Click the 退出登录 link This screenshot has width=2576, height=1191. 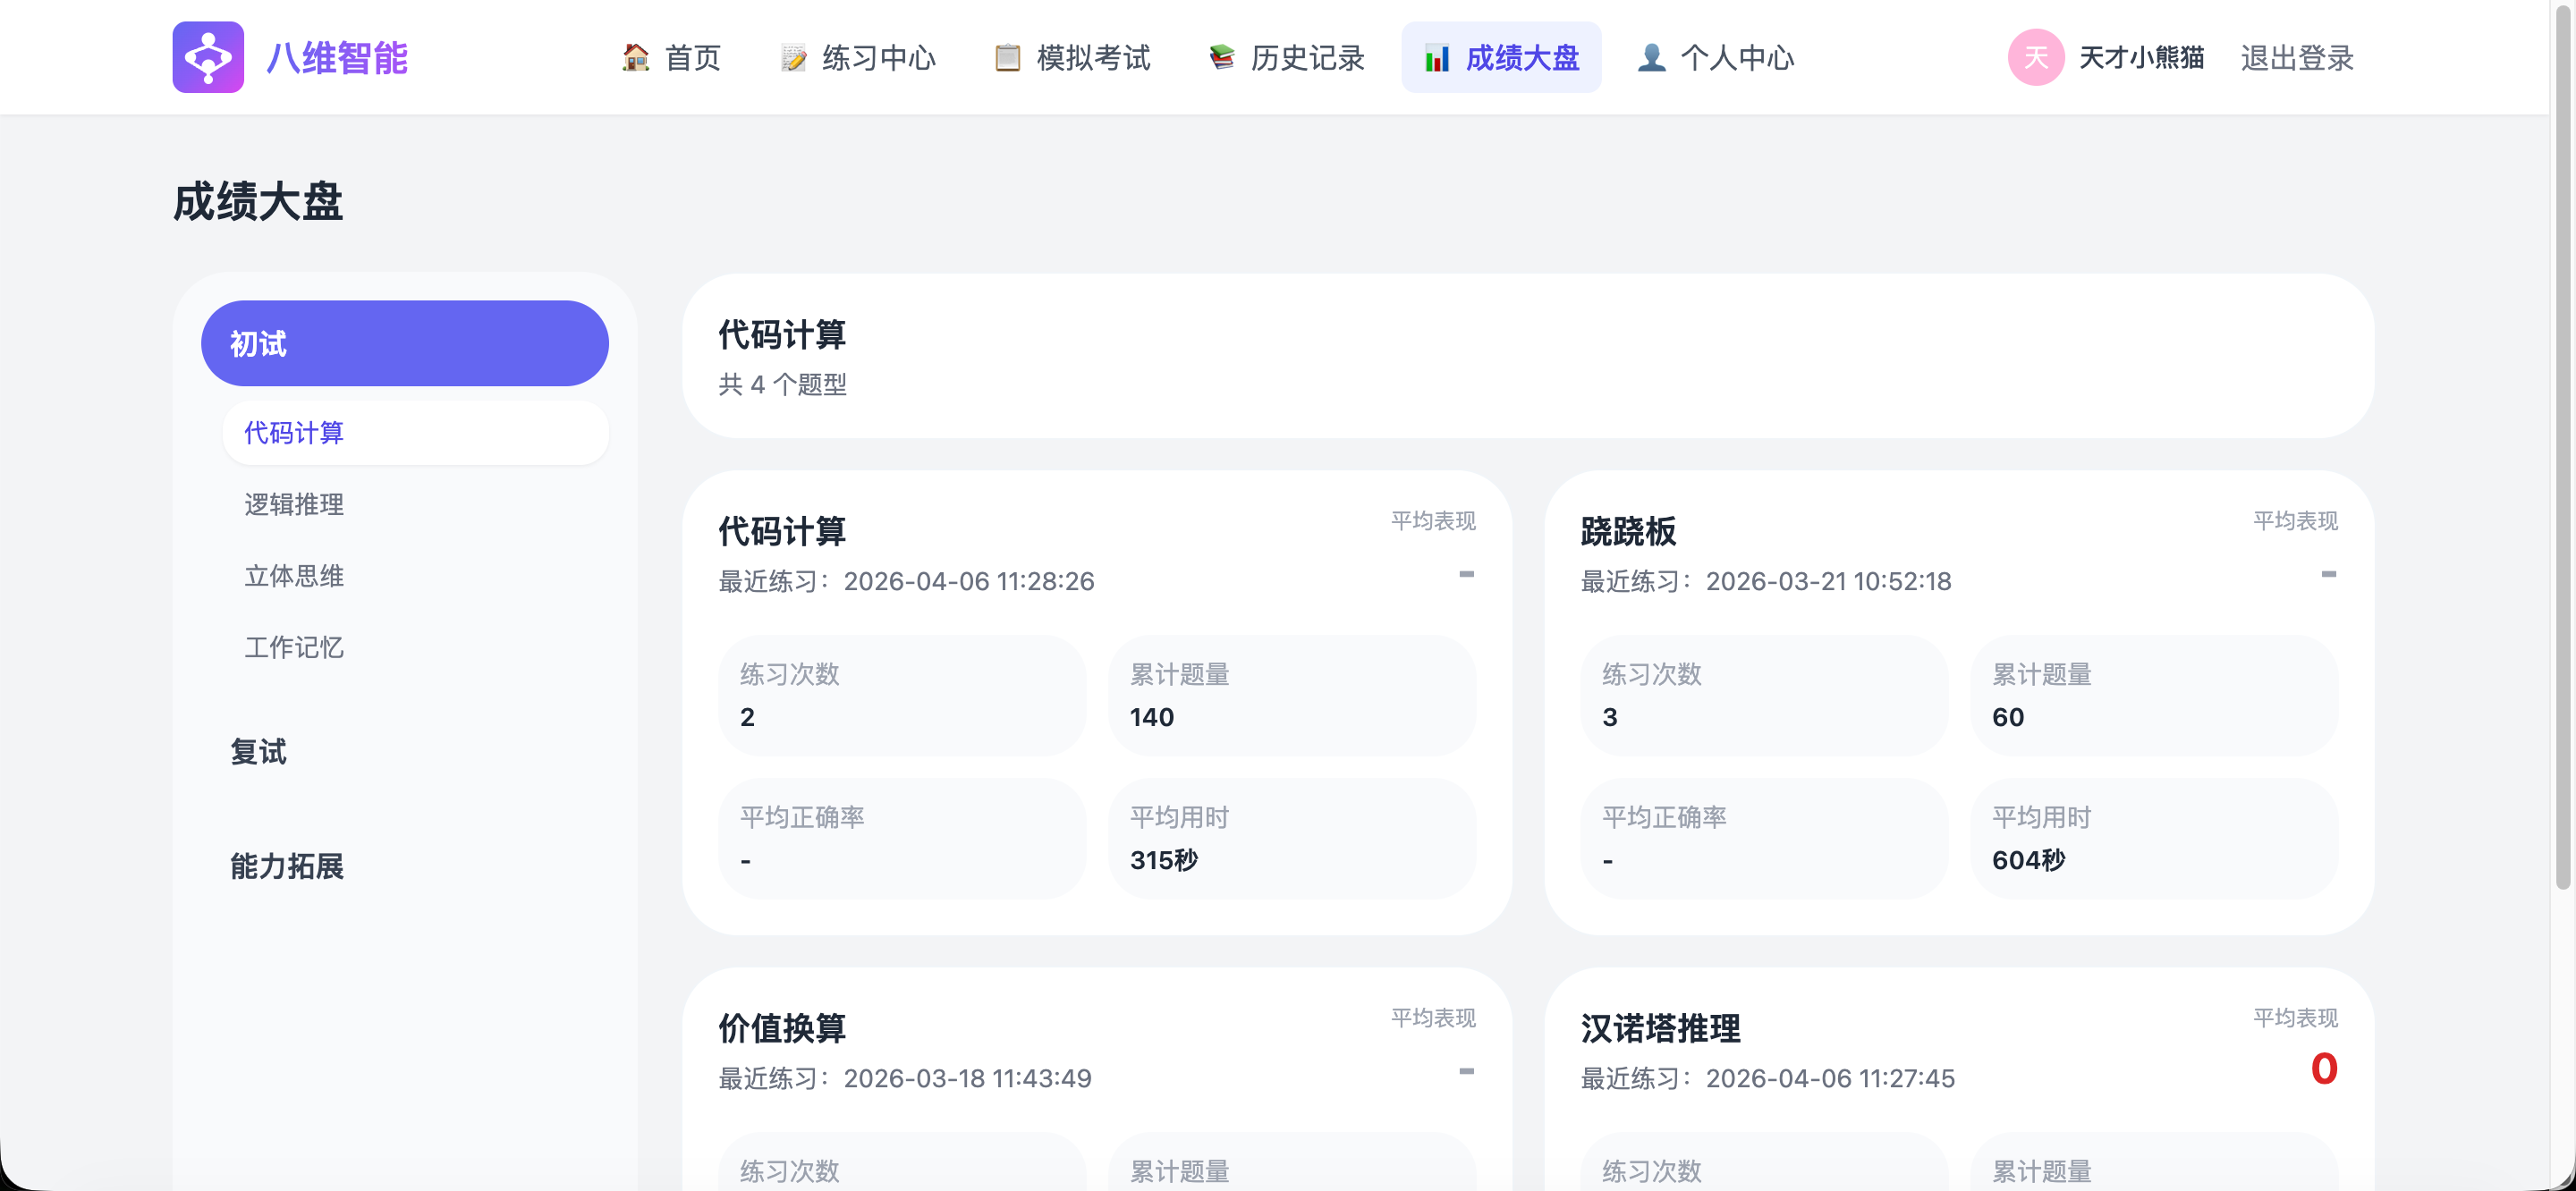[2297, 57]
